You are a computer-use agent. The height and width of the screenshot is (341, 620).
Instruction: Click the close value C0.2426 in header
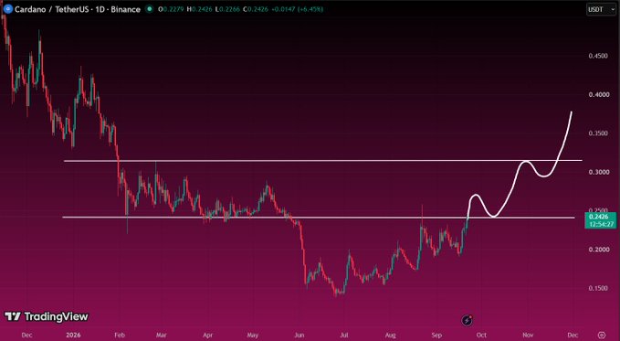point(256,9)
